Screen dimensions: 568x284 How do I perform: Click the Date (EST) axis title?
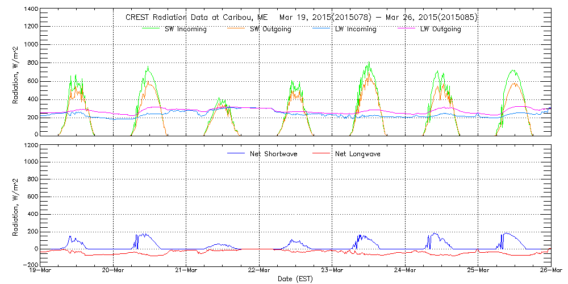pos(295,279)
